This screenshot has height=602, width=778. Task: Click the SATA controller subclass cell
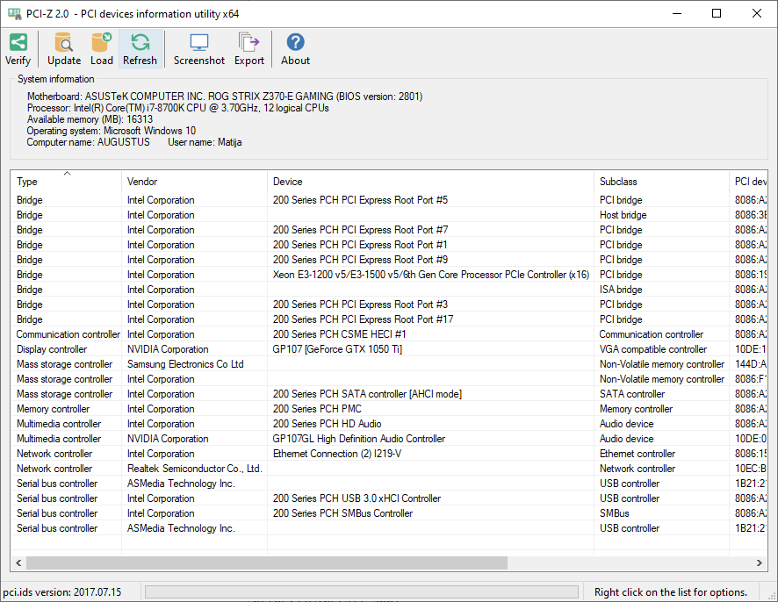632,394
